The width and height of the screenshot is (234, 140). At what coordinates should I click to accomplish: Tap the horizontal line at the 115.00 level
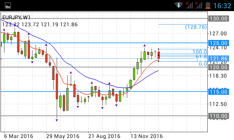(x=104, y=92)
